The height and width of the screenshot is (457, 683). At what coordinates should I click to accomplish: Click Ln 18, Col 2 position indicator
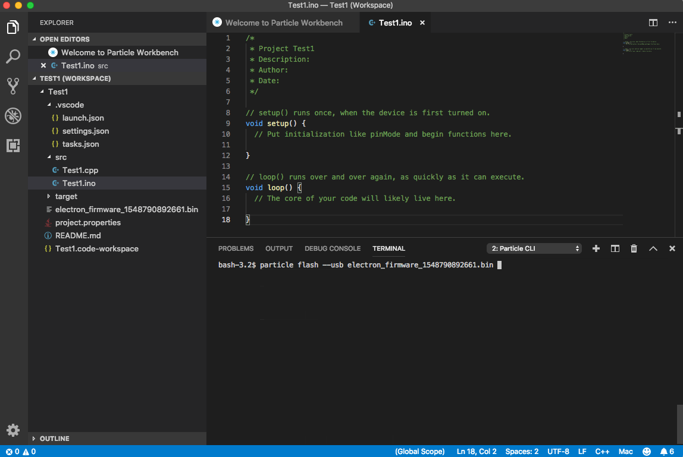476,451
